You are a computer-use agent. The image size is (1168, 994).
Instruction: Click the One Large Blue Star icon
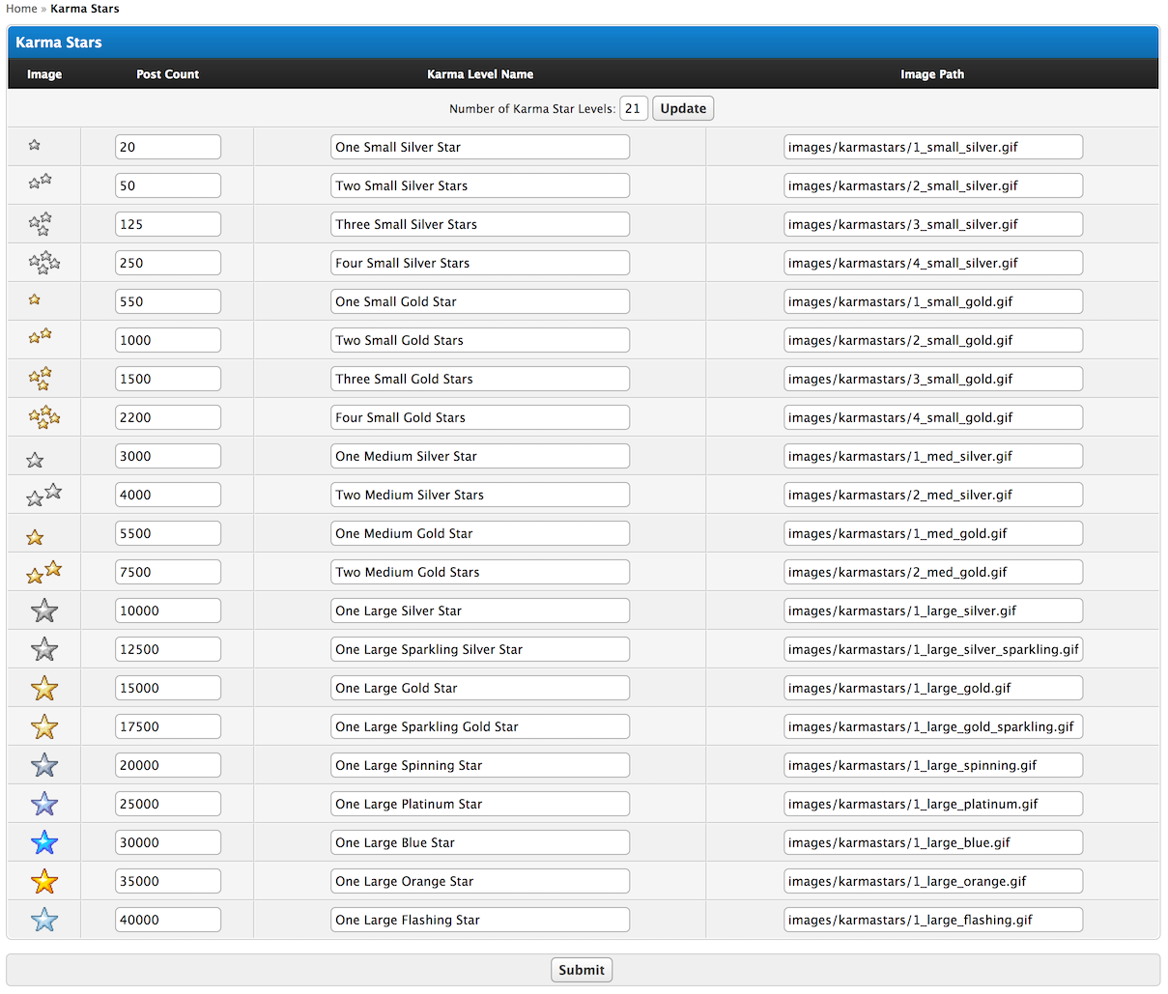pos(44,842)
